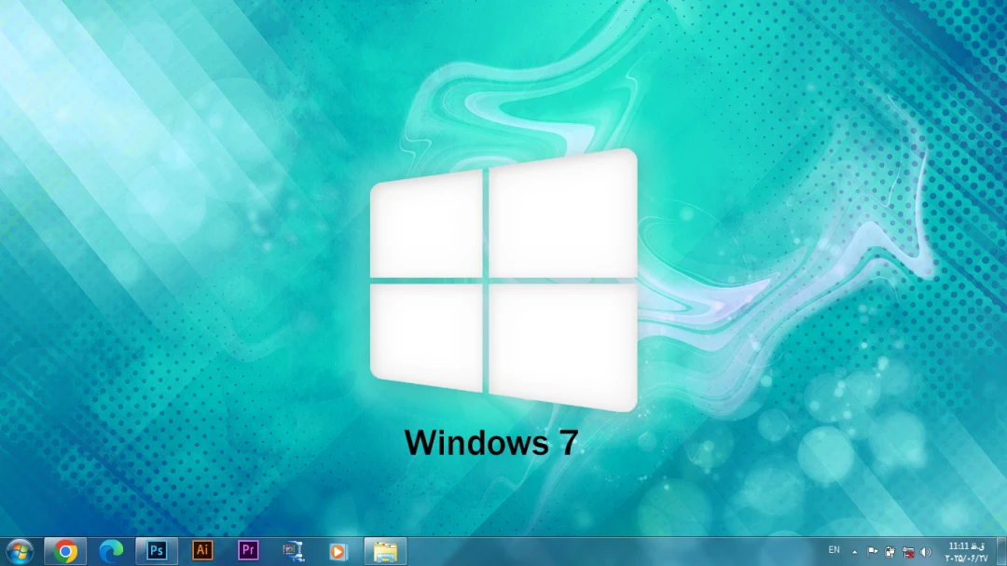Launch Windows Media Player from the taskbar
This screenshot has height=566, width=1007.
point(338,551)
